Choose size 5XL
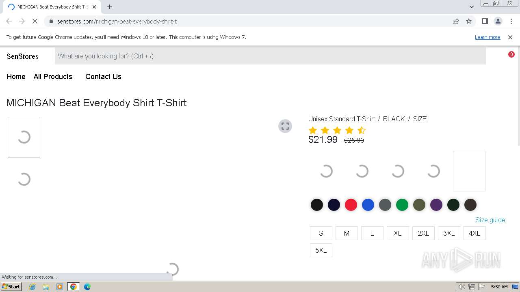This screenshot has height=292, width=520. click(x=321, y=250)
